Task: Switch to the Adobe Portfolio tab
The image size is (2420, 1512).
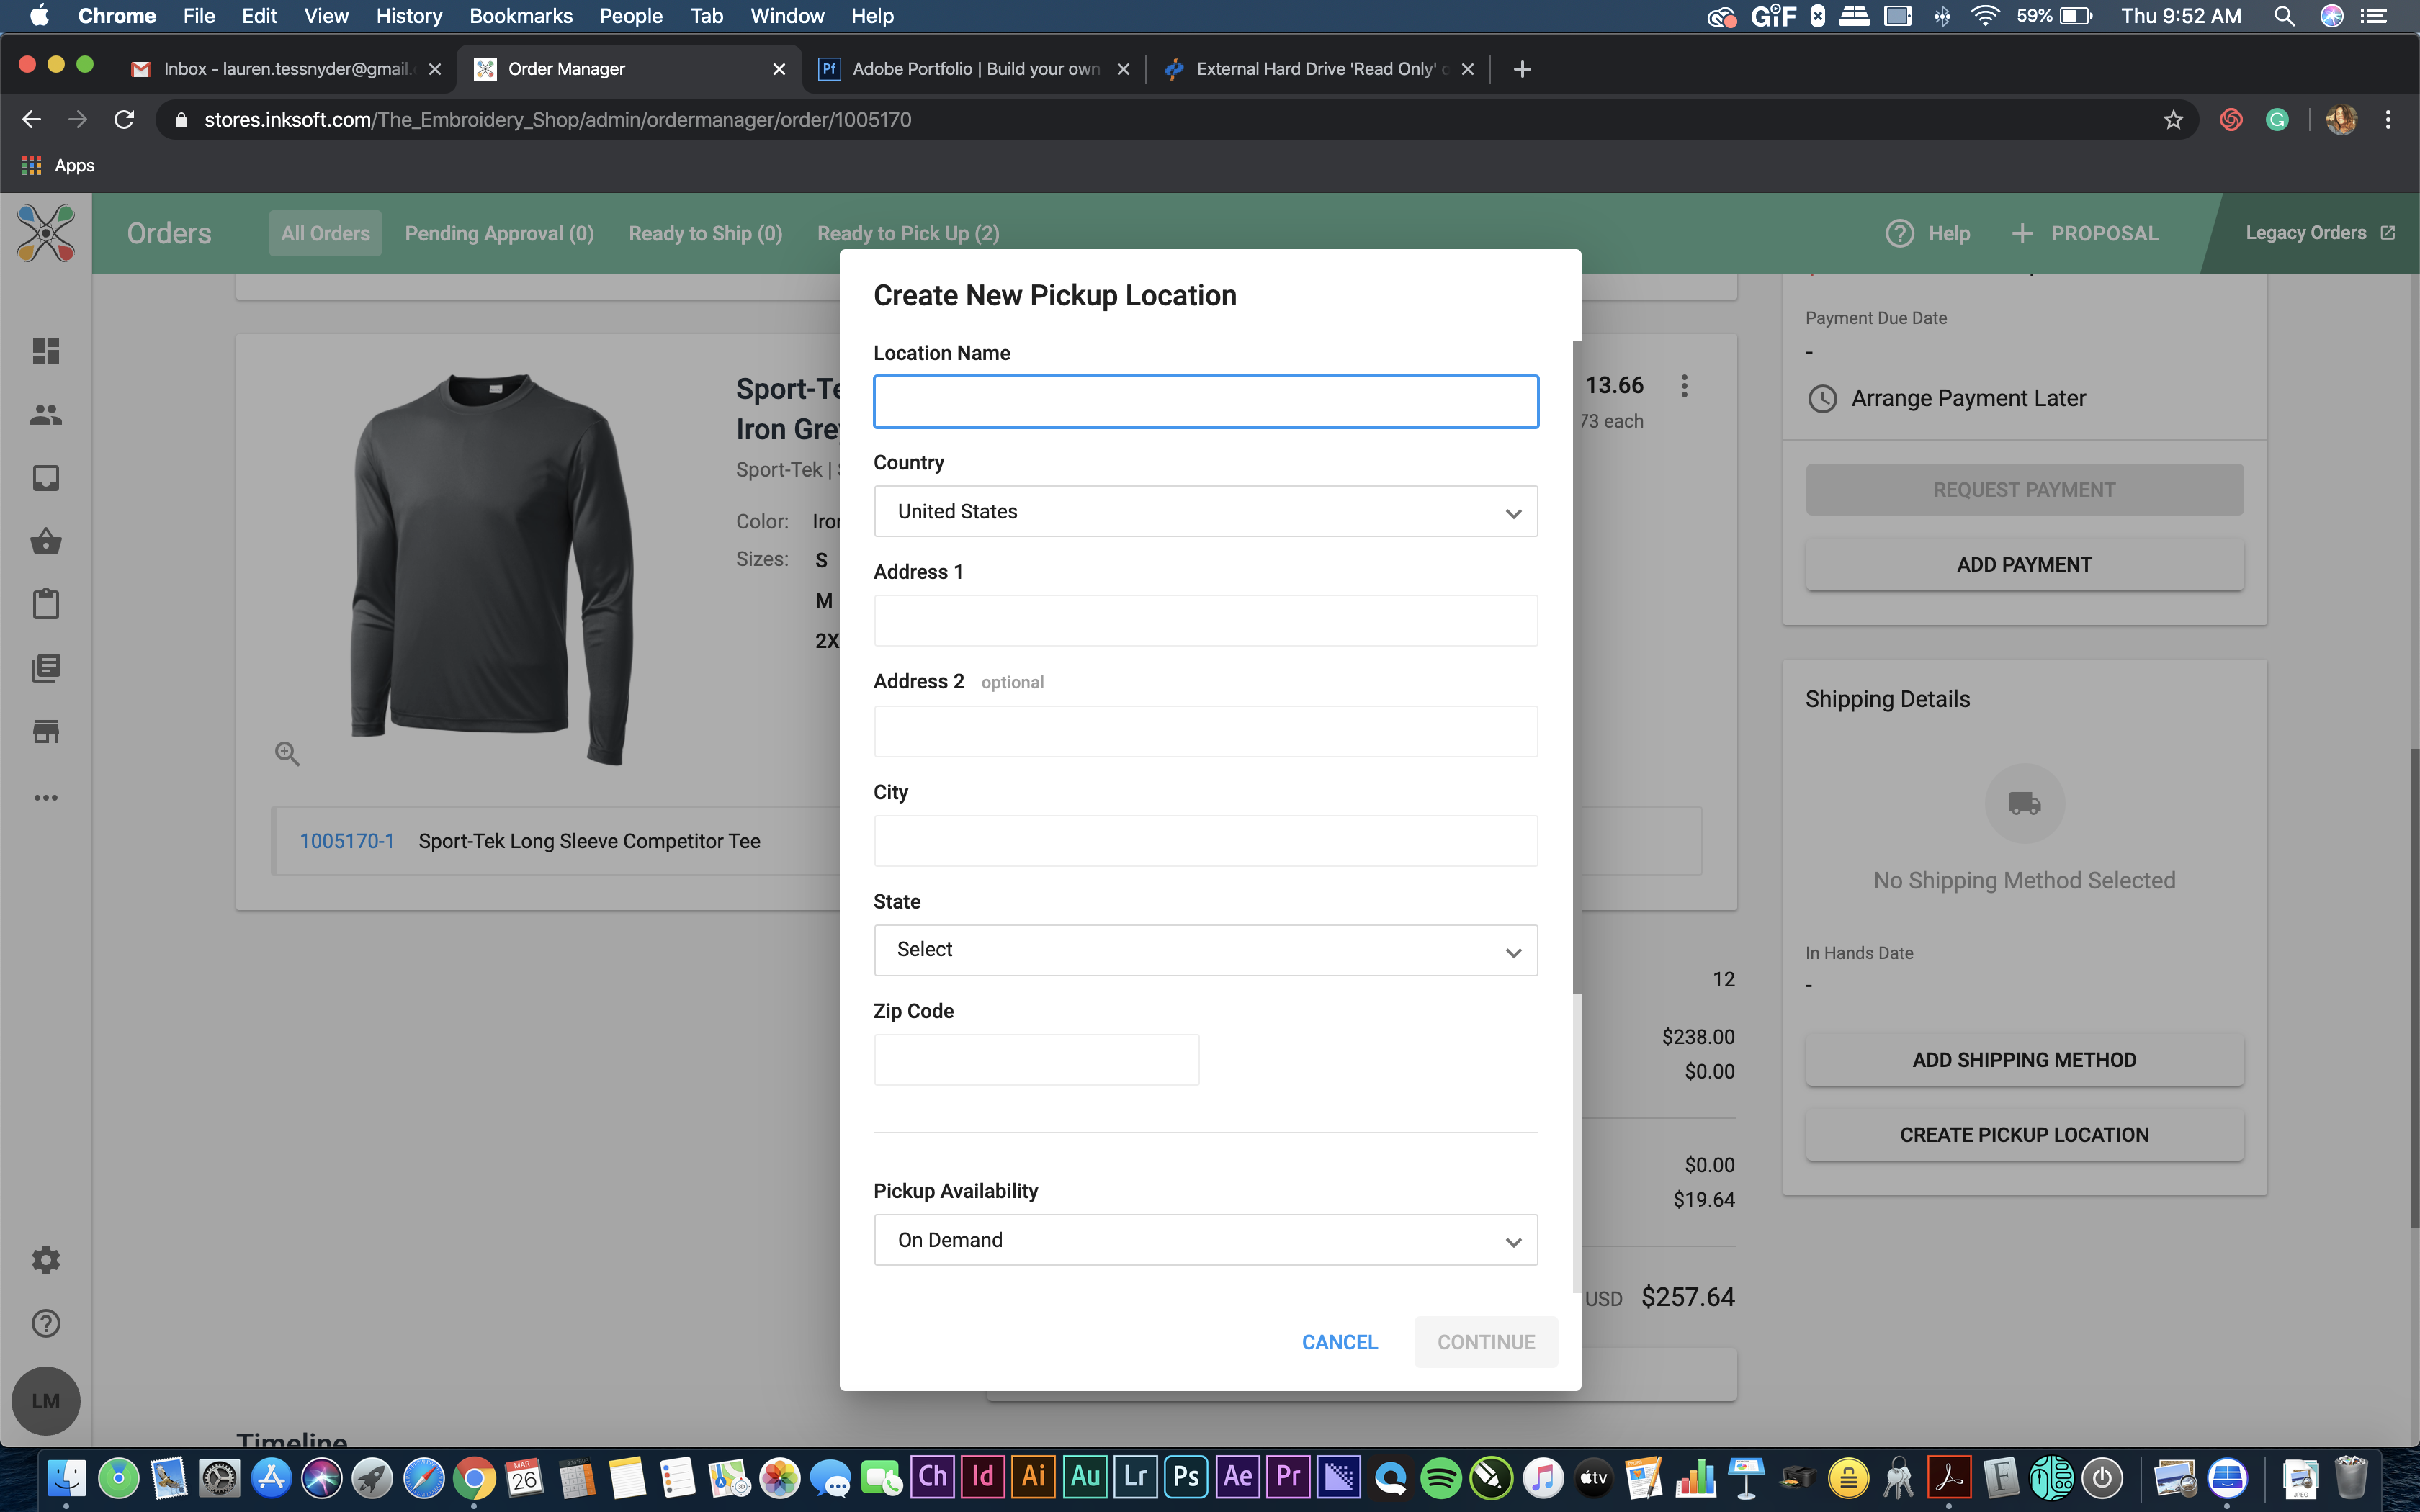Action: click(x=975, y=69)
